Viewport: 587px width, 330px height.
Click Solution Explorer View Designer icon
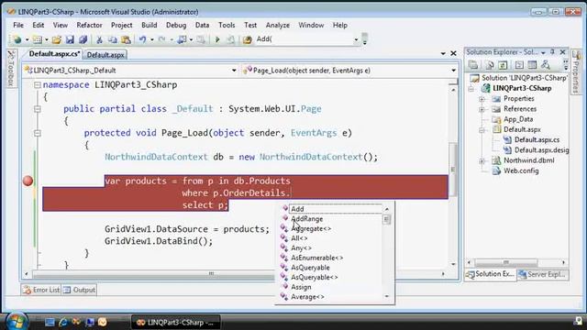point(532,65)
